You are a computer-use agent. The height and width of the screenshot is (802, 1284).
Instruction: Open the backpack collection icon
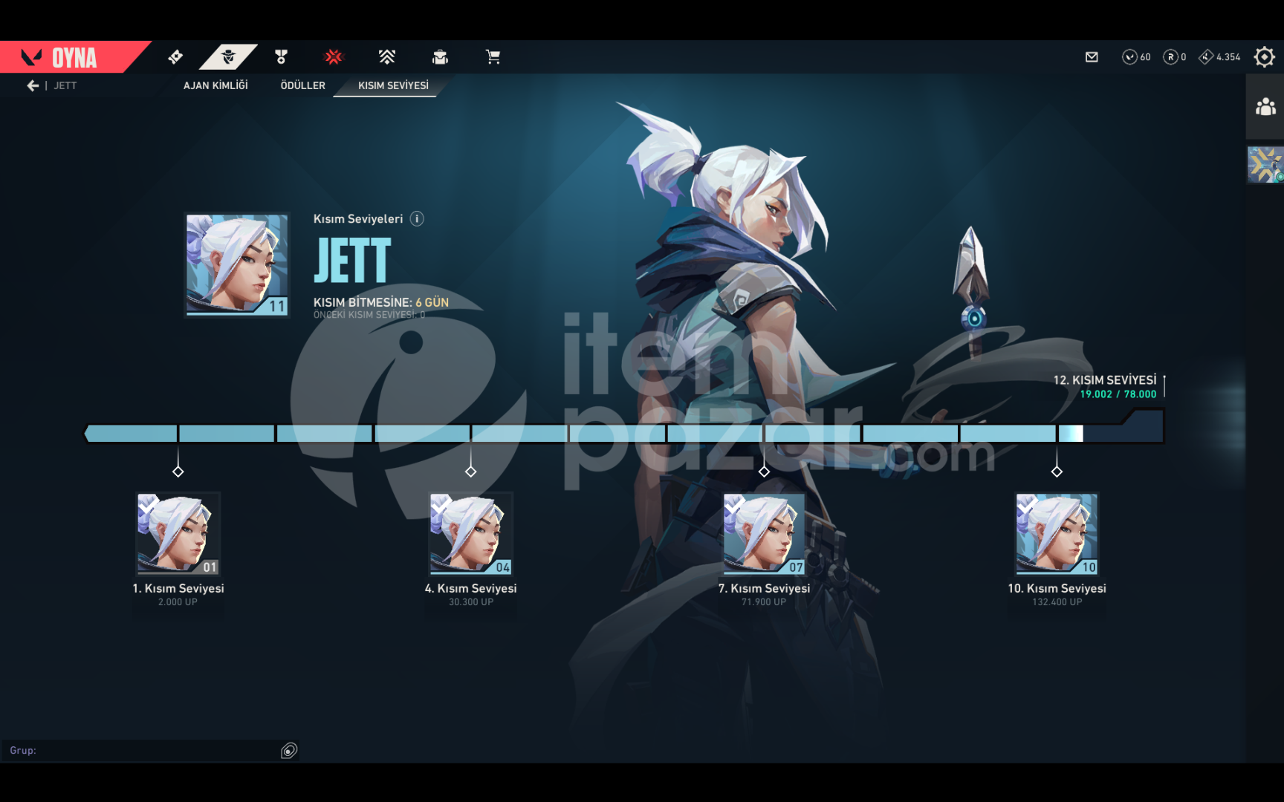click(440, 56)
